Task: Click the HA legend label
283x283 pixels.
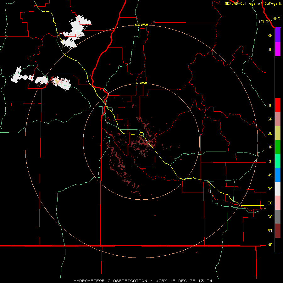Action: [270, 105]
